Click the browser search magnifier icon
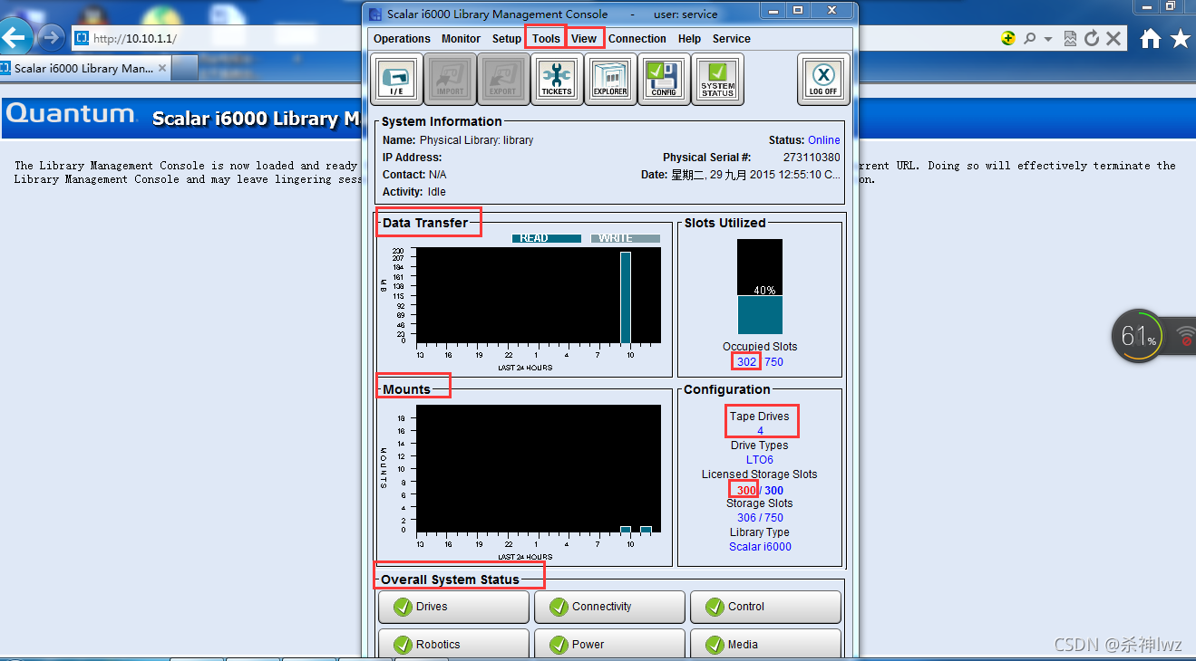Viewport: 1196px width, 661px height. [1029, 38]
